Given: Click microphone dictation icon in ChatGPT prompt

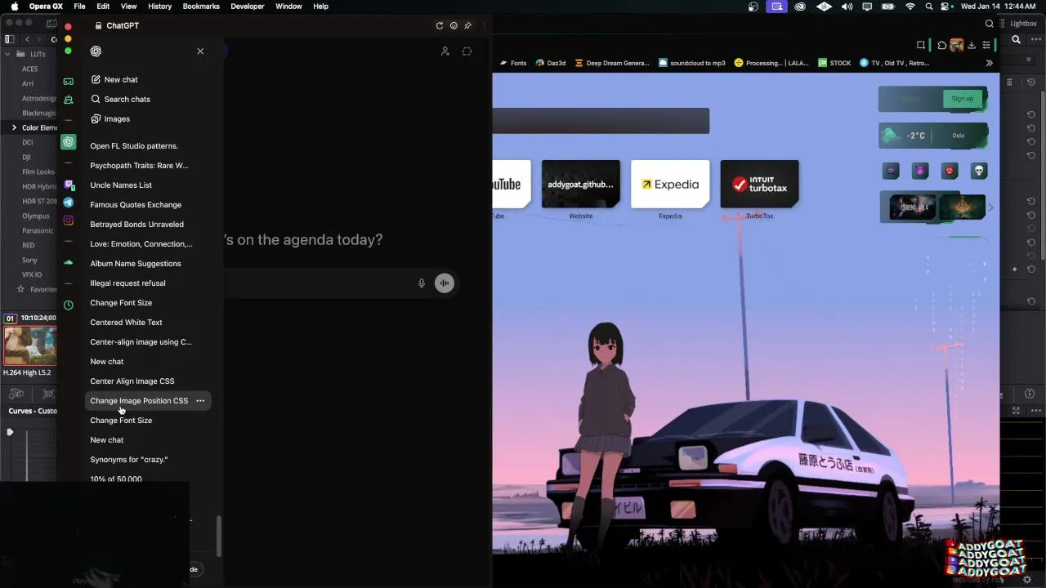Looking at the screenshot, I should [x=422, y=283].
